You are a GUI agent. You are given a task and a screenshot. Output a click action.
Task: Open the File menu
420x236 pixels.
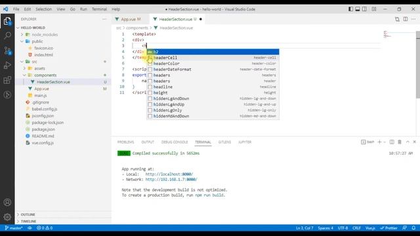[16, 9]
